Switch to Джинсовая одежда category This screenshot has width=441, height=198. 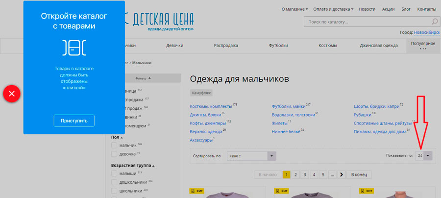click(379, 46)
